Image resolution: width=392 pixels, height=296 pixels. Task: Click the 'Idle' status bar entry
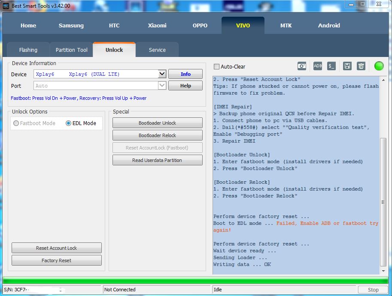pos(218,290)
